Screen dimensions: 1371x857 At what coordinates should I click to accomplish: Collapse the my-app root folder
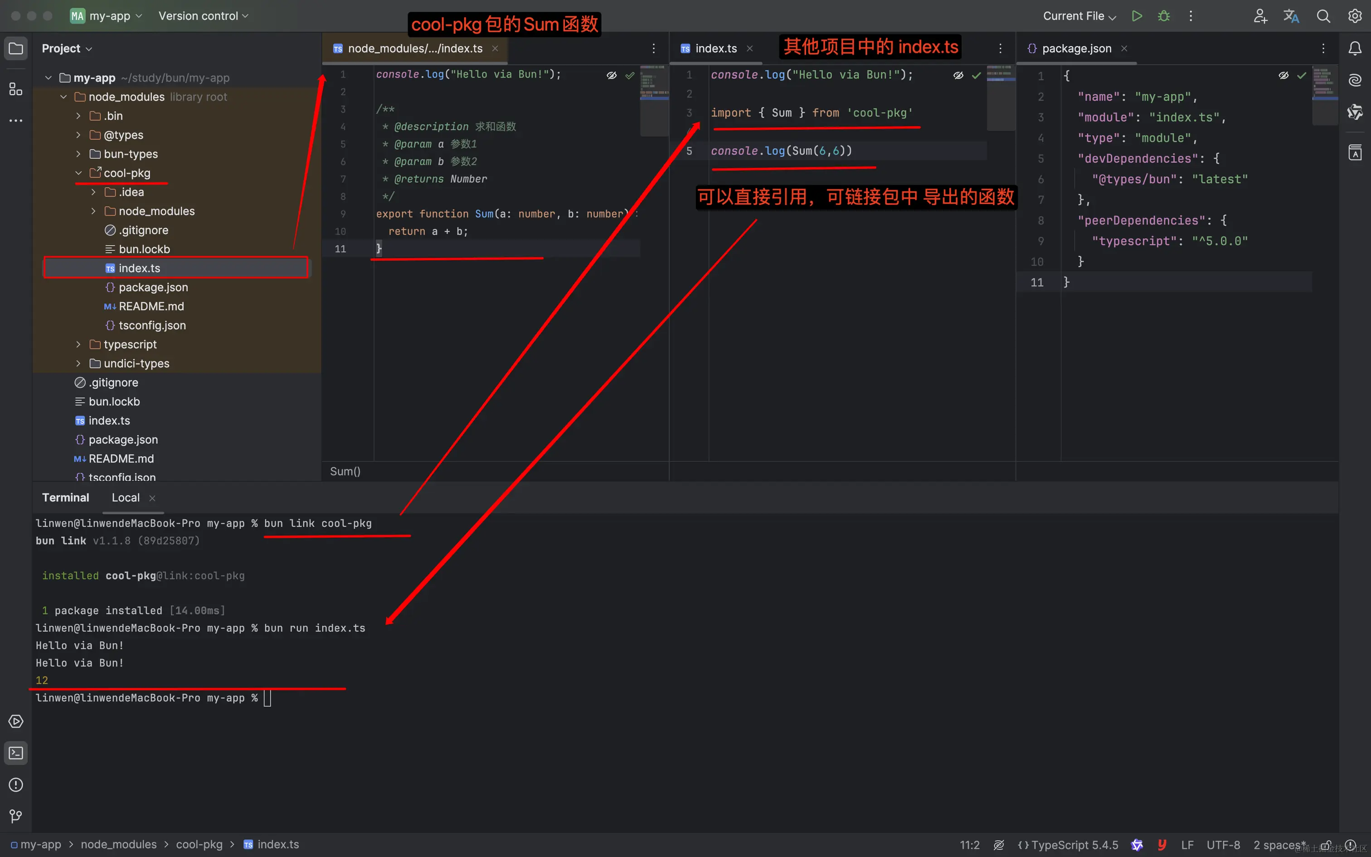click(x=49, y=78)
